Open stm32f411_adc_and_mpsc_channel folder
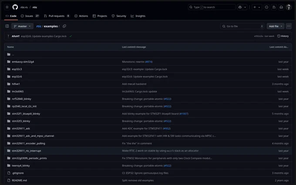Viewport: 296px width, 185px height. click(33, 136)
